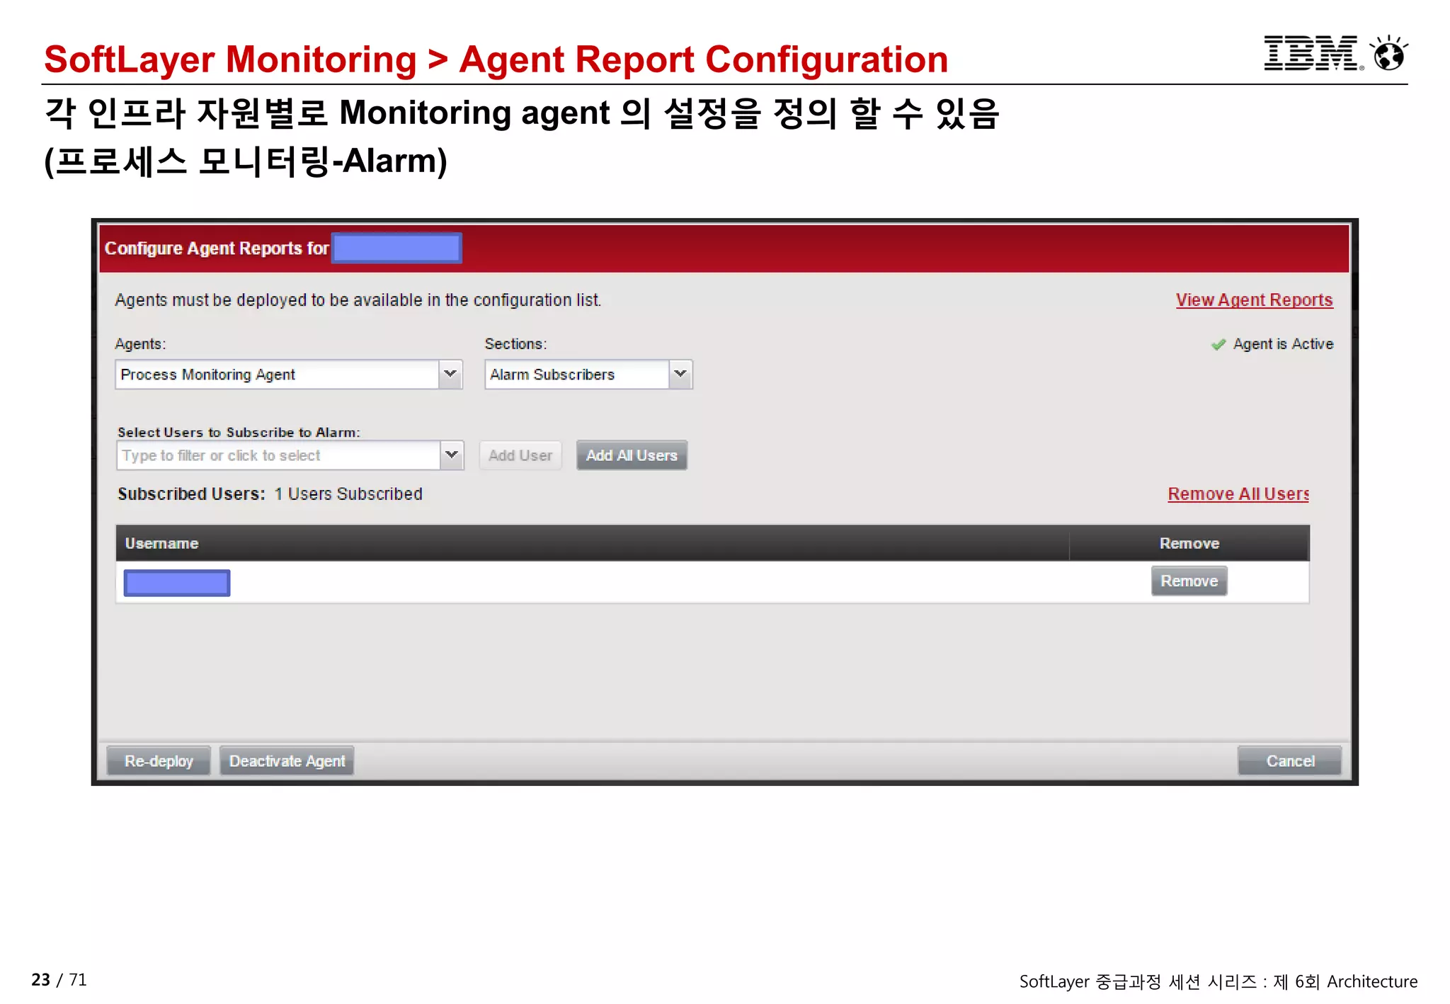Click the '1 Users Subscribed' text
Viewport: 1450px width, 1004px height.
coord(348,494)
